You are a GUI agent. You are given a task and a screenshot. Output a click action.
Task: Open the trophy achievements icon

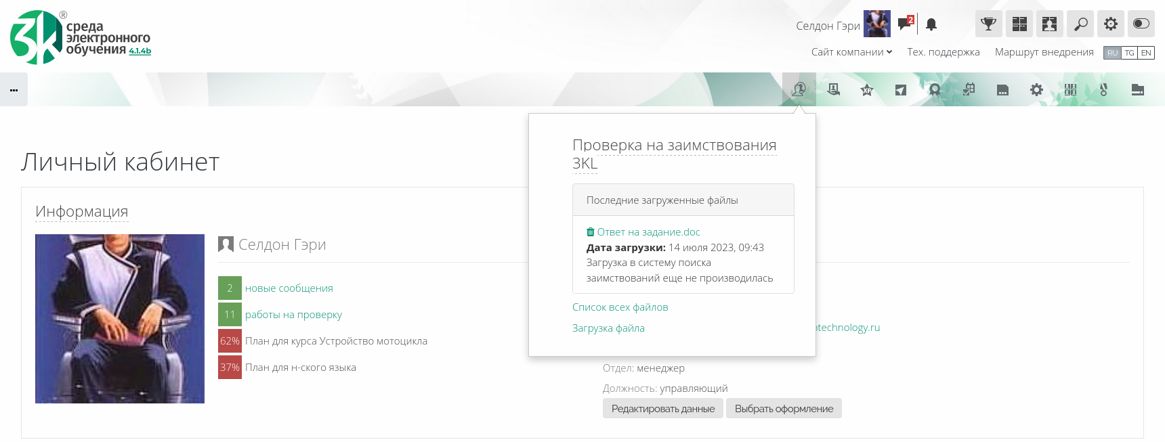[x=988, y=24]
